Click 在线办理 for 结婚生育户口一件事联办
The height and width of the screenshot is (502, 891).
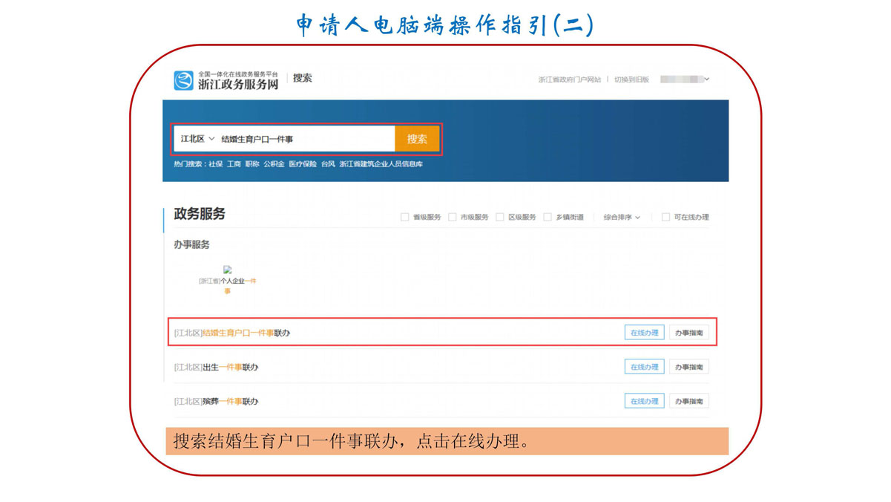coord(644,333)
